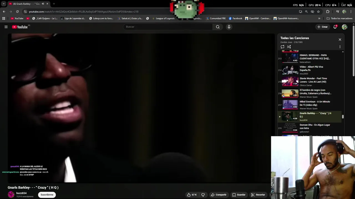This screenshot has width=355, height=199.
Task: Reload the page
Action: (x=17, y=12)
